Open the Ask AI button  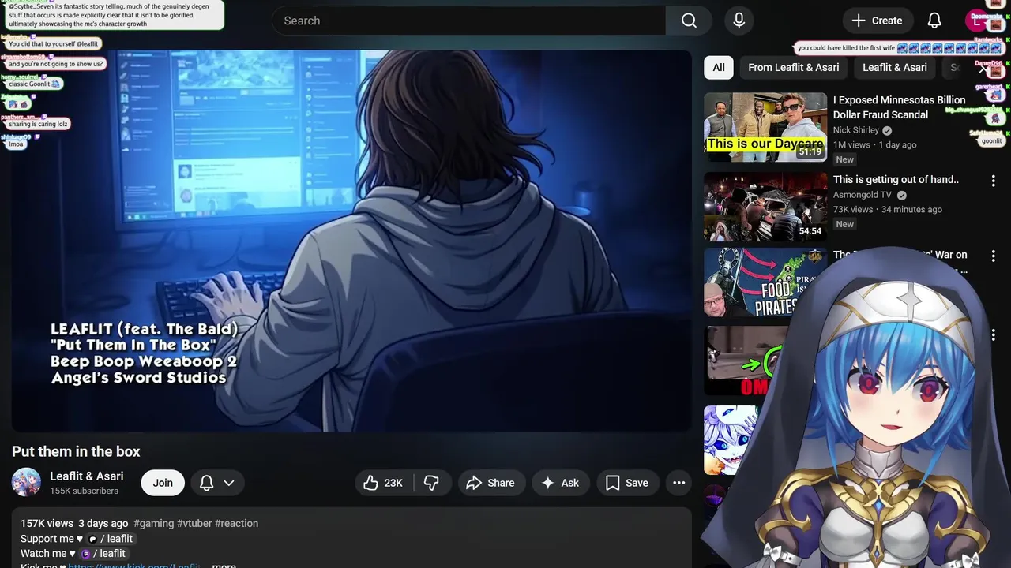tap(560, 483)
